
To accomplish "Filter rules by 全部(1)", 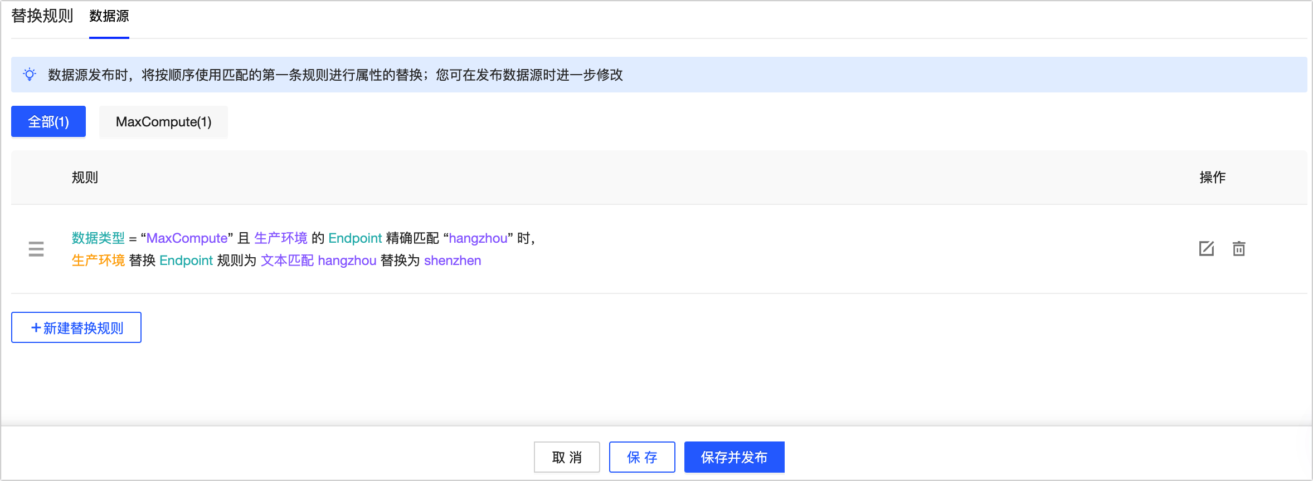I will (x=48, y=121).
